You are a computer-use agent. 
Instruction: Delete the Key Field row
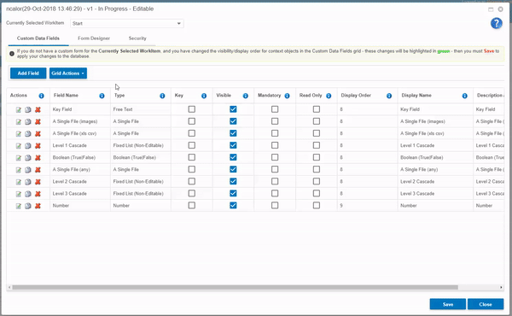click(x=38, y=110)
